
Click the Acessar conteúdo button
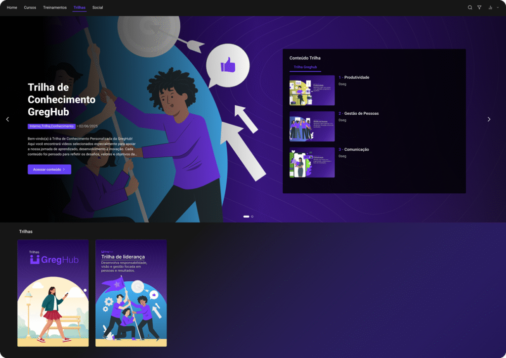coord(49,169)
